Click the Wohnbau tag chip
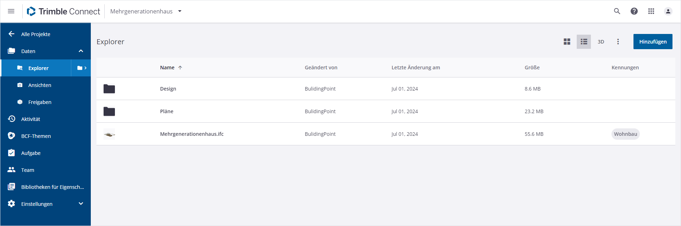The image size is (681, 226). click(x=625, y=134)
